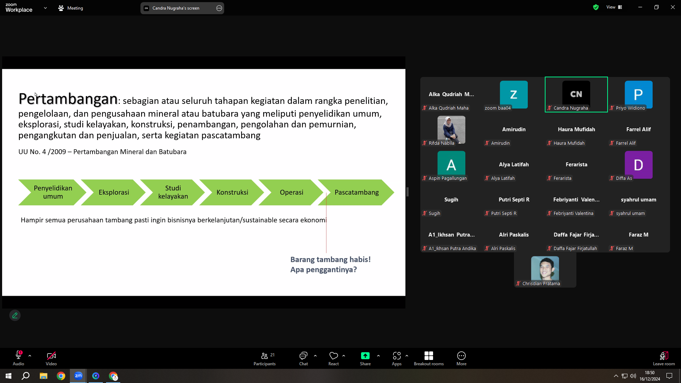
Task: Click the Penyelidikan umum chevron on slide
Action: click(52, 192)
